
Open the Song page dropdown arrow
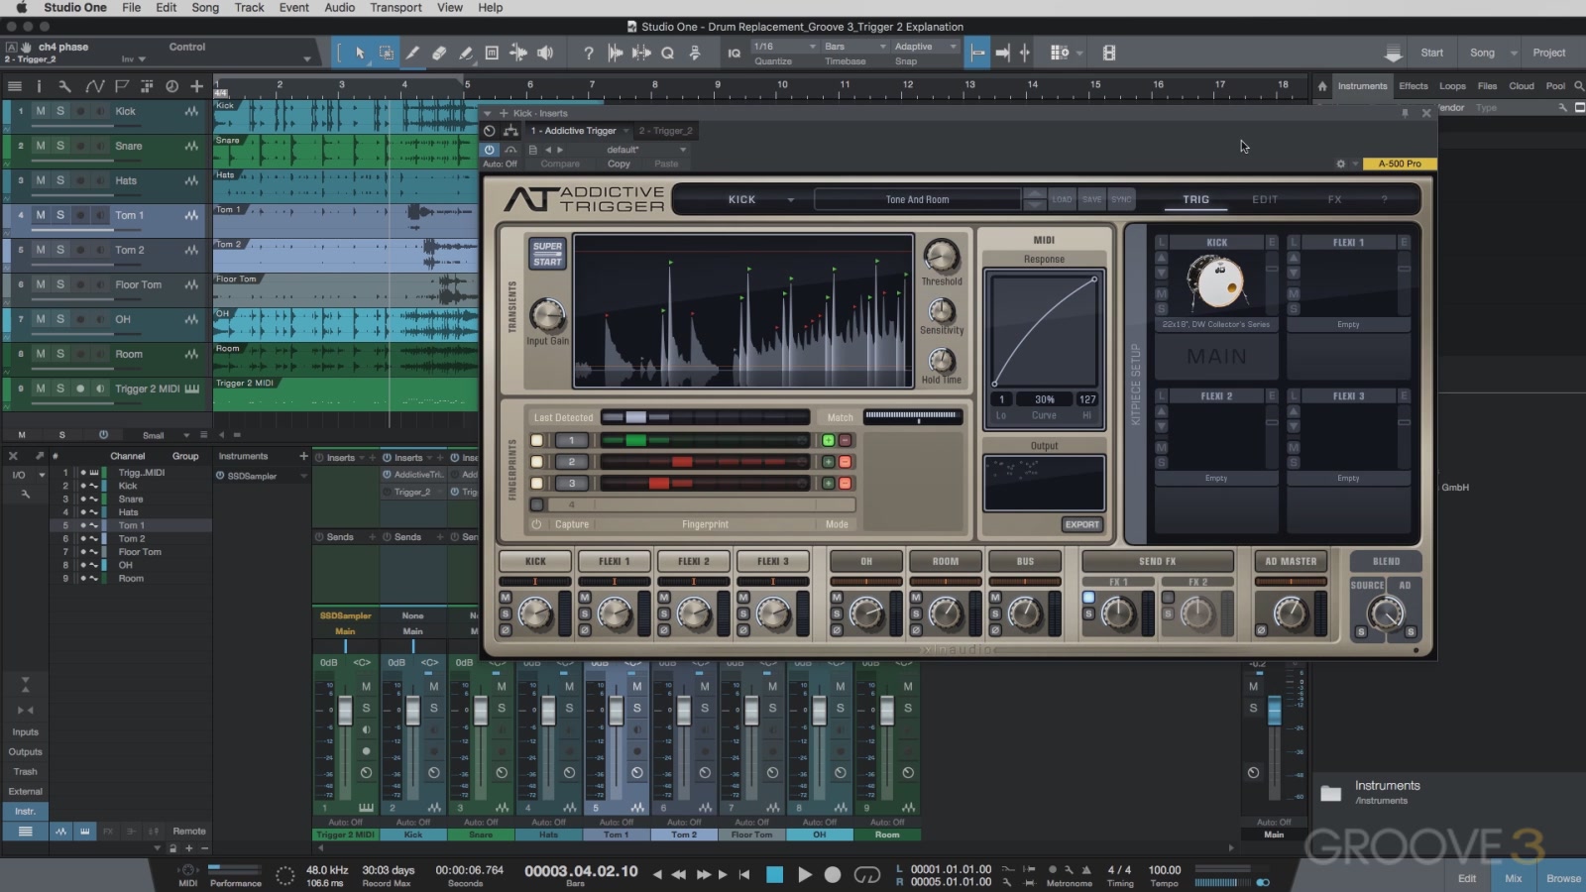point(1514,53)
